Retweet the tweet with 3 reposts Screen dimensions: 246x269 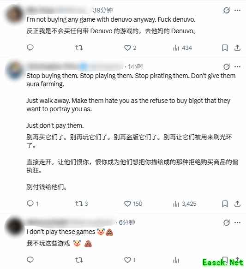pyautogui.click(x=82, y=203)
